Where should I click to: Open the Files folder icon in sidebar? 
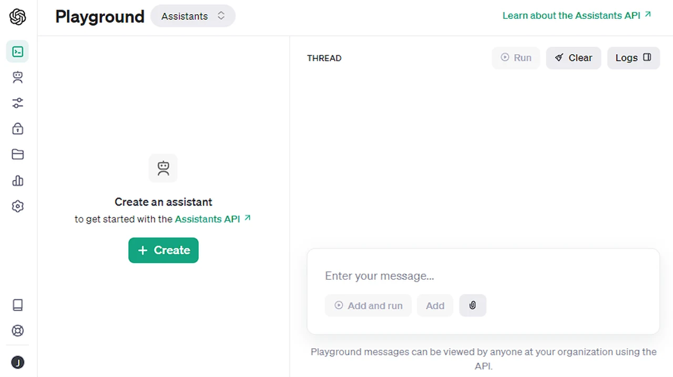[x=18, y=154]
